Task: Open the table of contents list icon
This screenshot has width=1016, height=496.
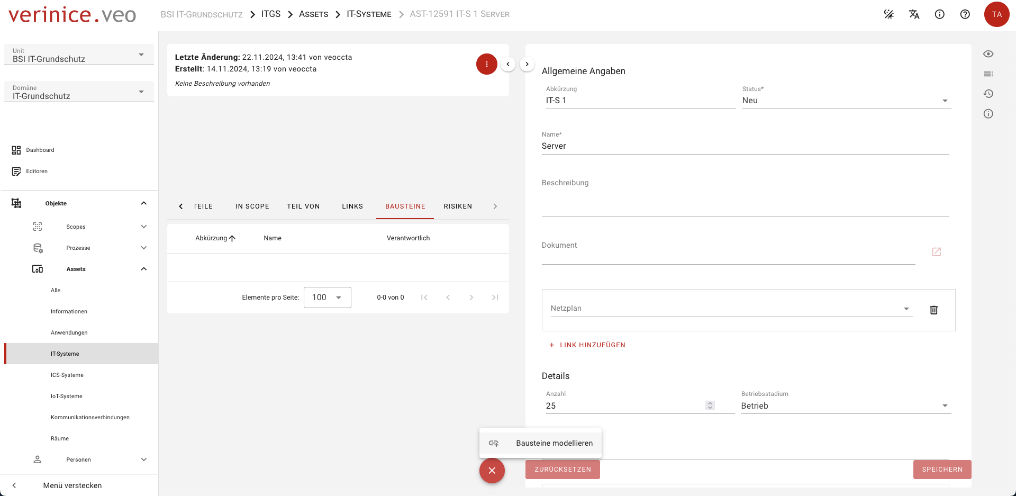Action: point(988,74)
